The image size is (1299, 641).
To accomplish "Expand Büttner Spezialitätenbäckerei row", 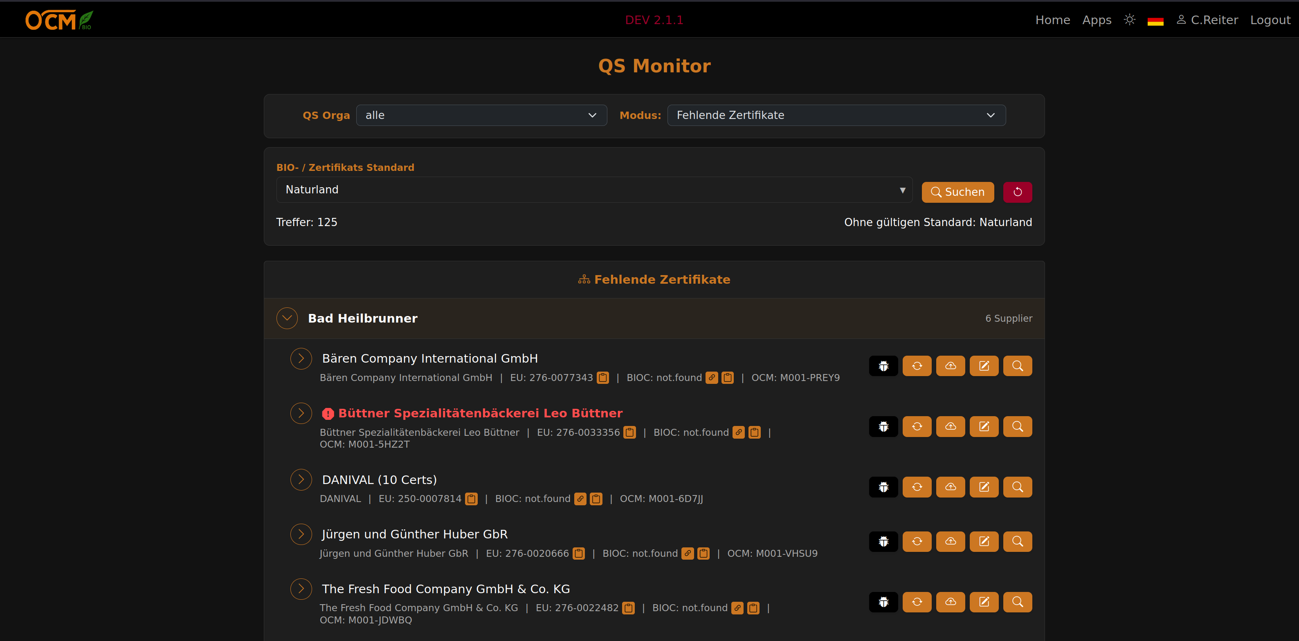I will 301,413.
